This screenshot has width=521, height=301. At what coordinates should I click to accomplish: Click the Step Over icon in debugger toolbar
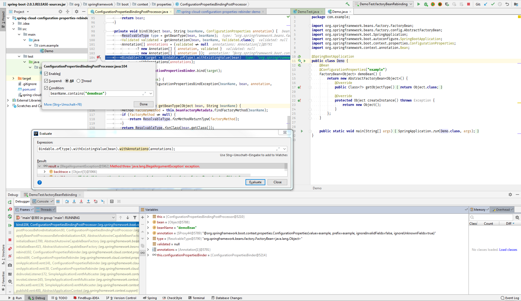pos(67,201)
